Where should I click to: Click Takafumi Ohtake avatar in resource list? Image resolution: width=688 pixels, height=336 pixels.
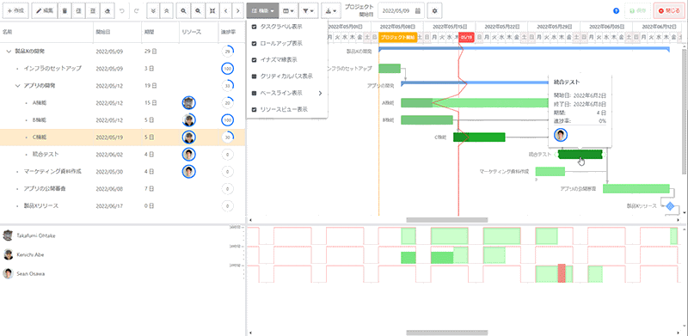click(x=8, y=235)
